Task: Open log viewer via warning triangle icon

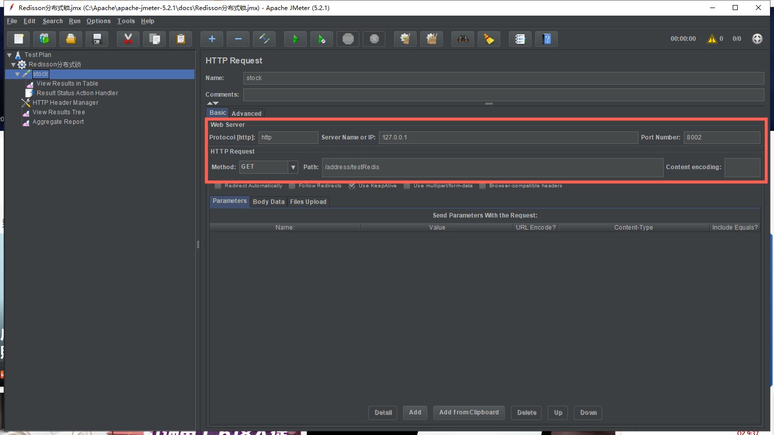Action: coord(712,39)
